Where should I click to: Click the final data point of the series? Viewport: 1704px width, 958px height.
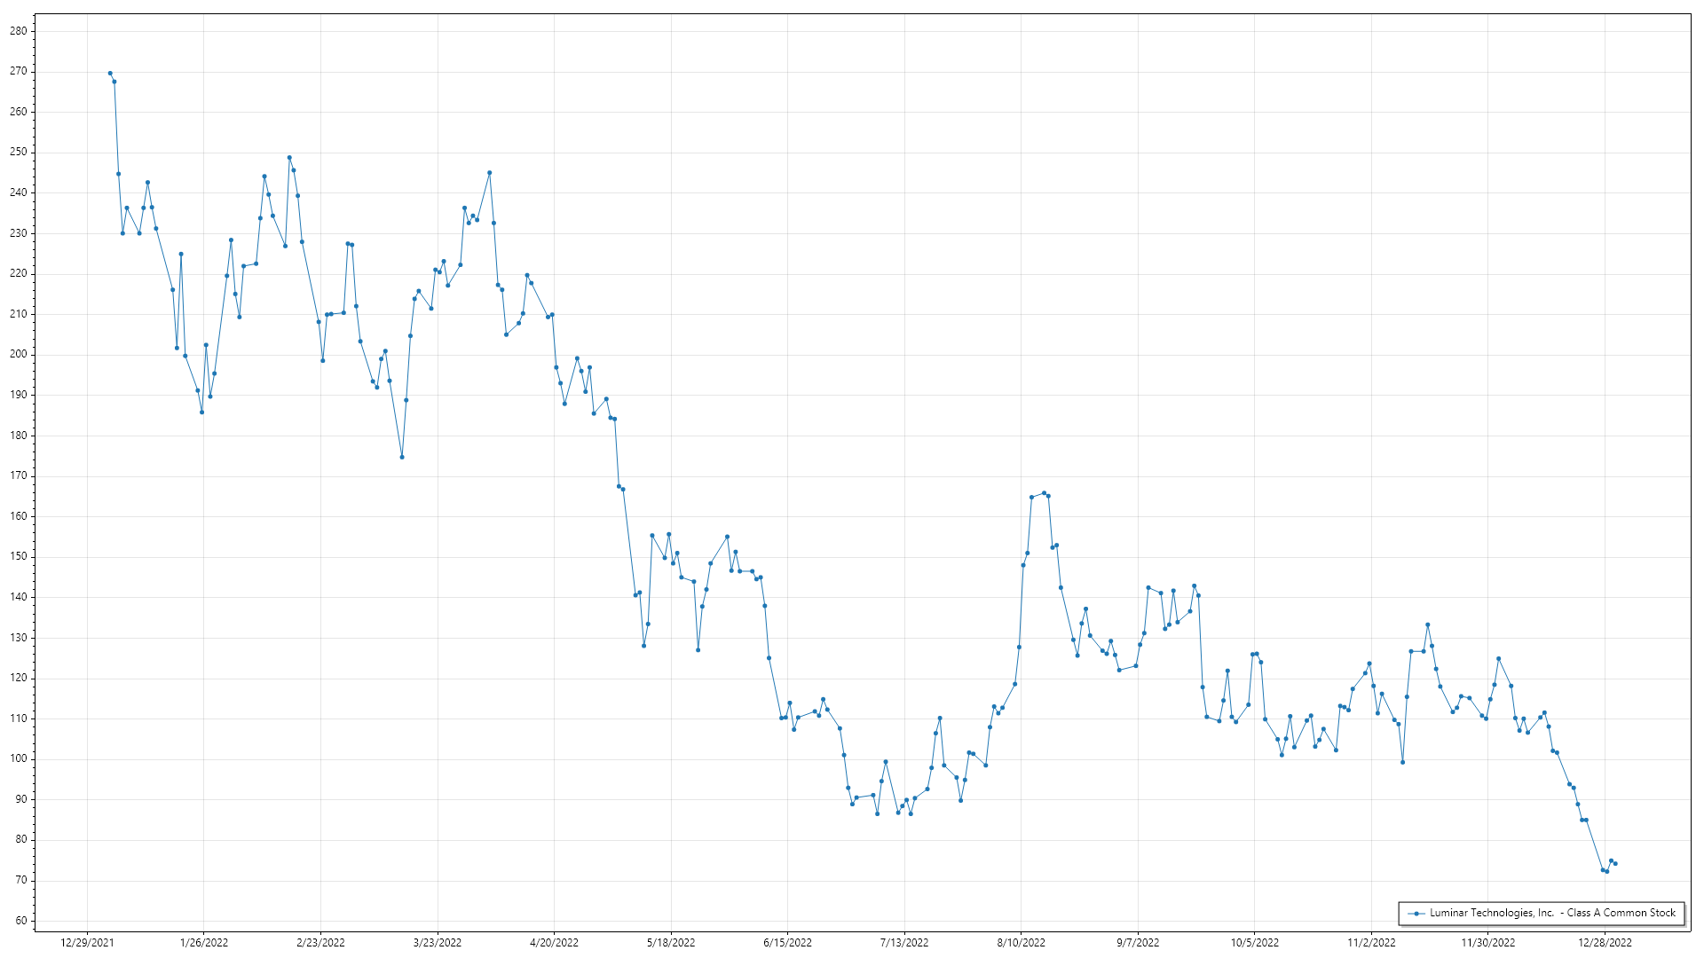[1615, 864]
